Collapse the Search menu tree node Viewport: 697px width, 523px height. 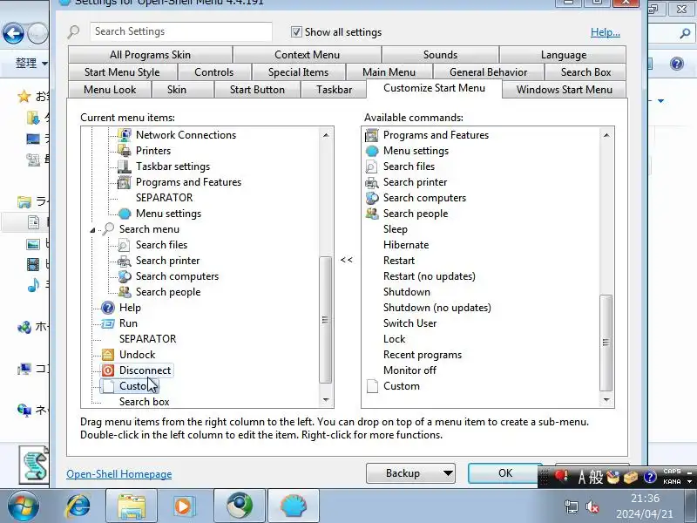92,230
